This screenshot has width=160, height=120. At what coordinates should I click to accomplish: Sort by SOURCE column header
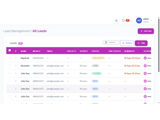coord(84,51)
